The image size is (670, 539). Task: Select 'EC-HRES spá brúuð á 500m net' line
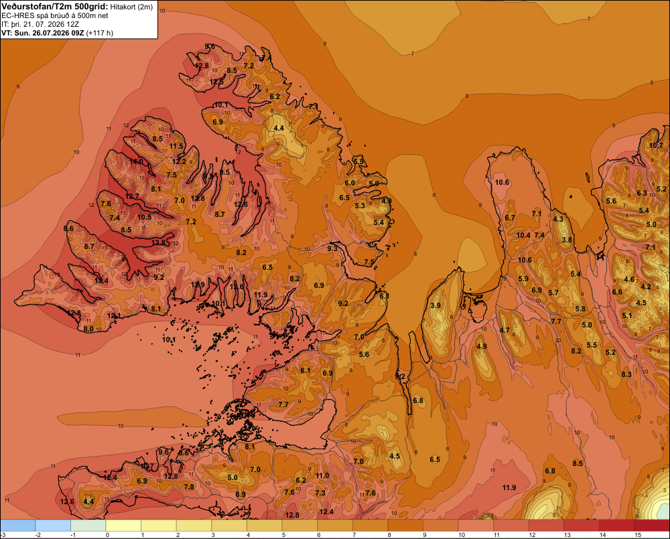click(55, 15)
